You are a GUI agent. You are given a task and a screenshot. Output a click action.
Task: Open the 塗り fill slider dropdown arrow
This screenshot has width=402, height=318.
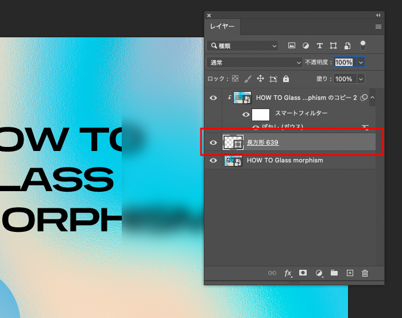361,79
